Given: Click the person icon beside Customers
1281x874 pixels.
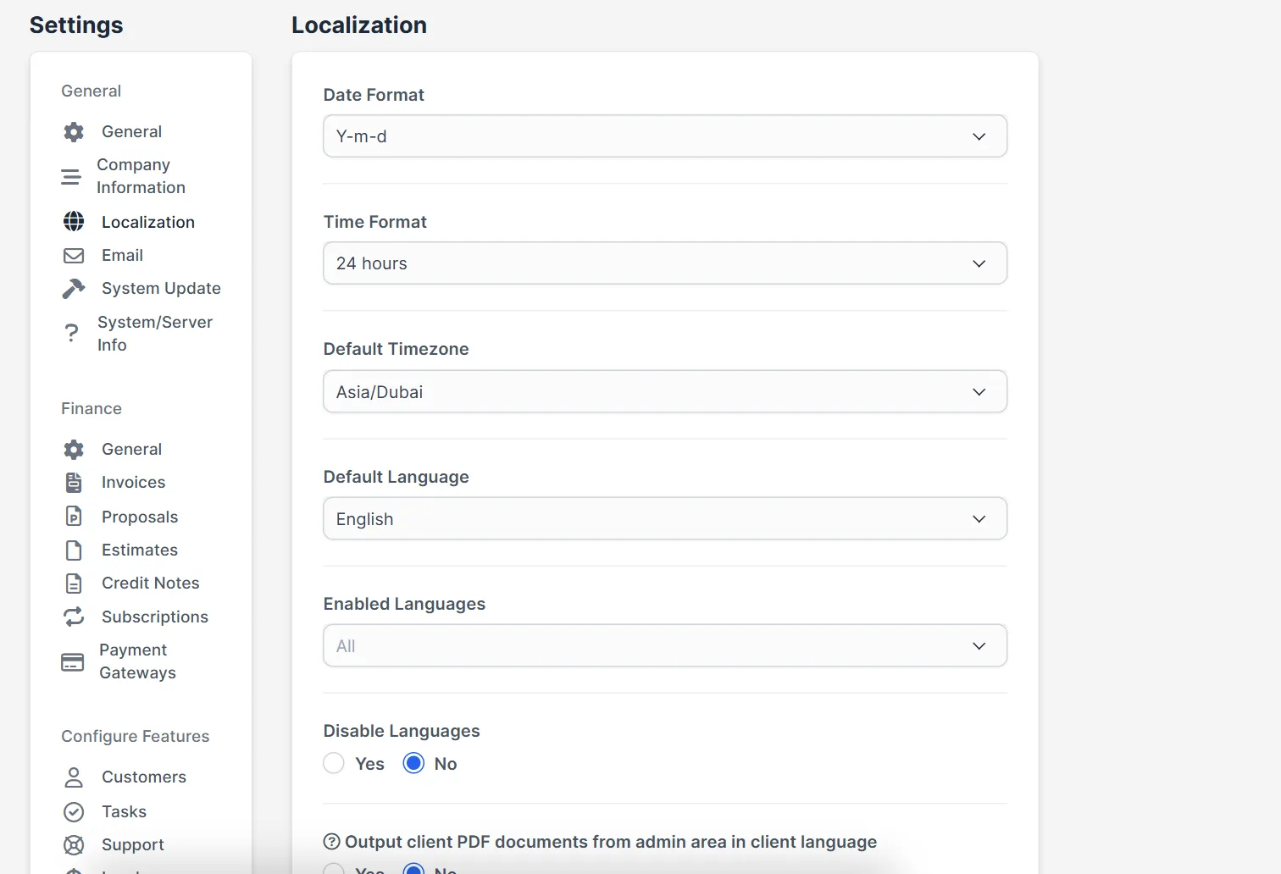Looking at the screenshot, I should (x=74, y=777).
